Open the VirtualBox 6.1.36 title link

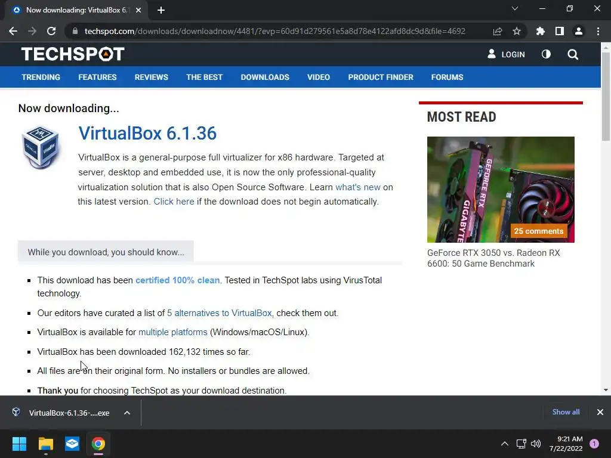coord(147,133)
